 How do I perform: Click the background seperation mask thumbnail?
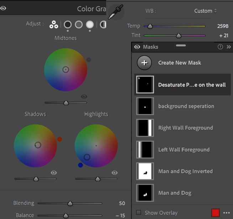pos(145,106)
